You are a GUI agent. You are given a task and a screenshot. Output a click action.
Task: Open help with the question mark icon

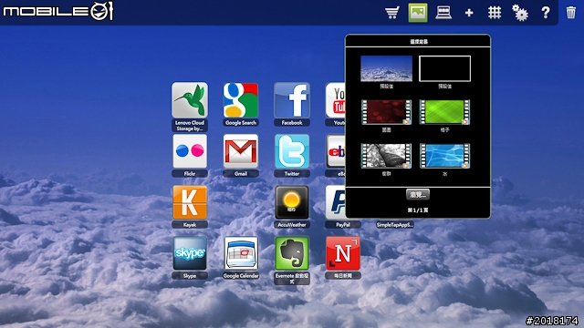[546, 13]
